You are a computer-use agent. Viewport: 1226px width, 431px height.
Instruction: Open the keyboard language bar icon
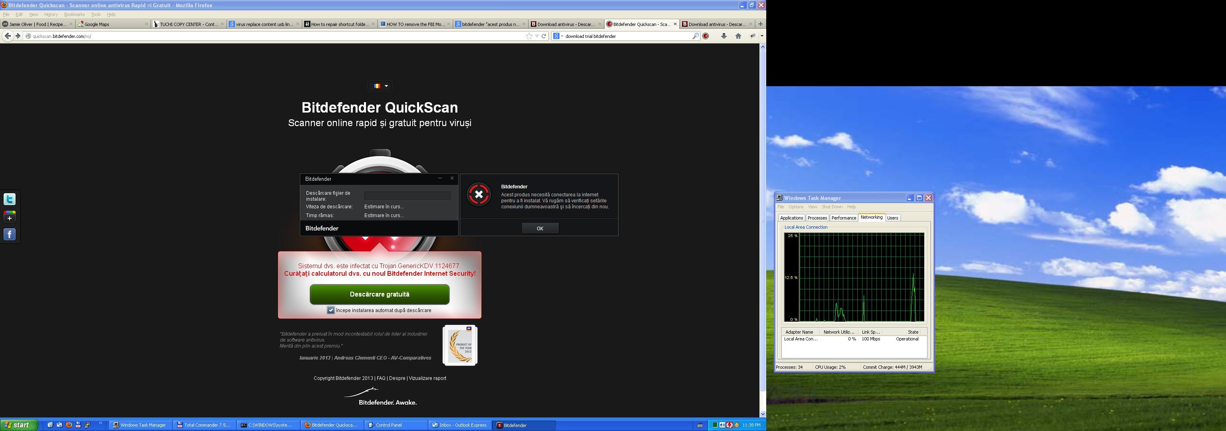(x=700, y=425)
